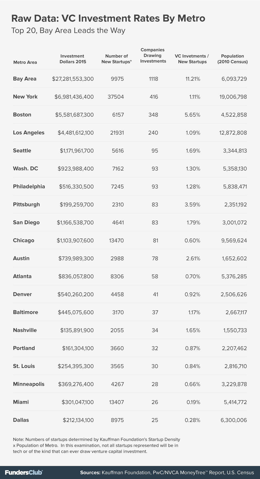Image resolution: width=260 pixels, height=479 pixels.
Task: Click the Kauffman Foundation note text
Action: [96, 445]
